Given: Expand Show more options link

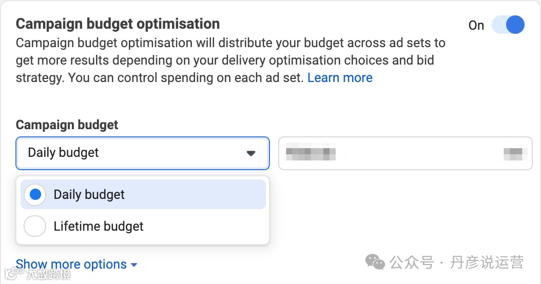Looking at the screenshot, I should (x=71, y=265).
